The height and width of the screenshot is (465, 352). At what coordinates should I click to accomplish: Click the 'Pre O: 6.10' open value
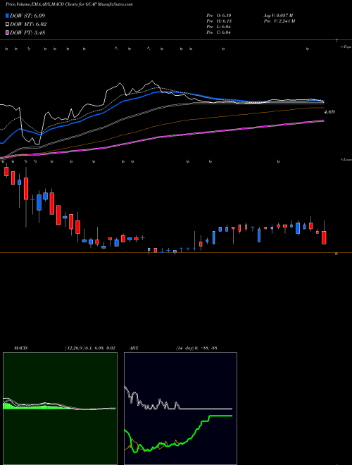(219, 15)
